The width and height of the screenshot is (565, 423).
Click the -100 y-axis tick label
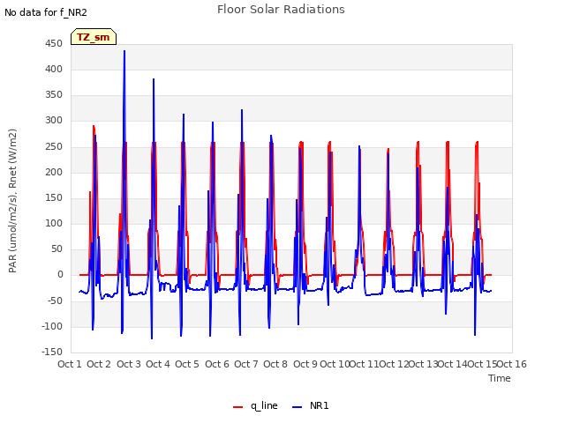coord(52,327)
